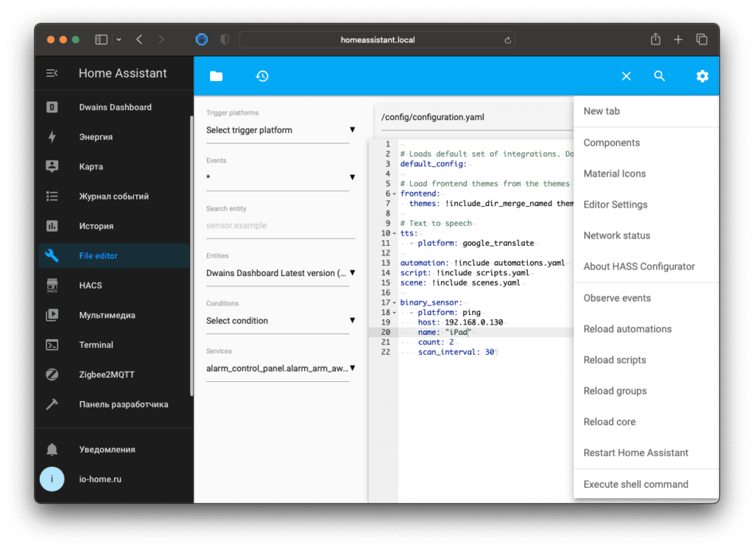Image resolution: width=754 pixels, height=549 pixels.
Task: Open Карта map icon in sidebar
Action: [x=52, y=166]
